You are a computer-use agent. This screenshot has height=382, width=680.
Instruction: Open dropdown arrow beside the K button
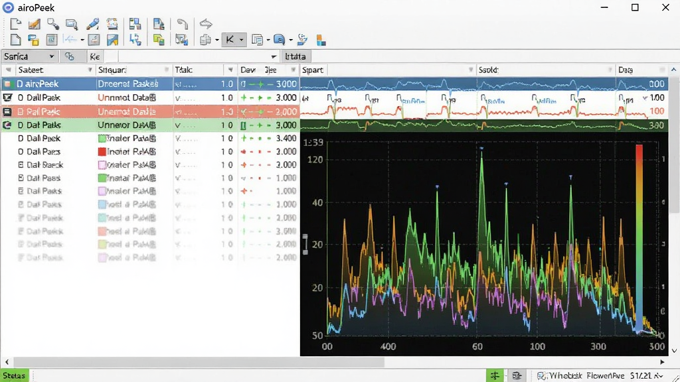[242, 40]
